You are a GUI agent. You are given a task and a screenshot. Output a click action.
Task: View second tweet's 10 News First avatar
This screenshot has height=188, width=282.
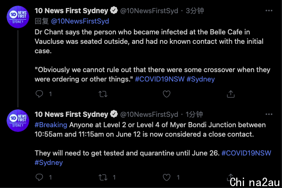point(18,121)
